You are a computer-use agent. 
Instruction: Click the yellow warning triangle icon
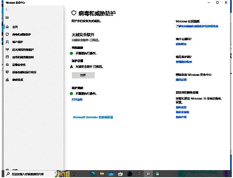coord(71,67)
